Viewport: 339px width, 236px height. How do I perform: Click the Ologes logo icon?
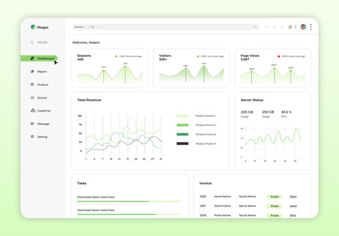coord(33,27)
